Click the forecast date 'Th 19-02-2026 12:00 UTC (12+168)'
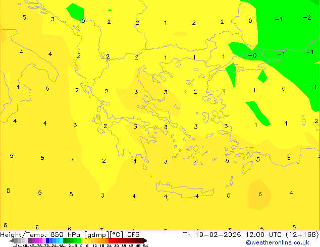 coord(251,234)
